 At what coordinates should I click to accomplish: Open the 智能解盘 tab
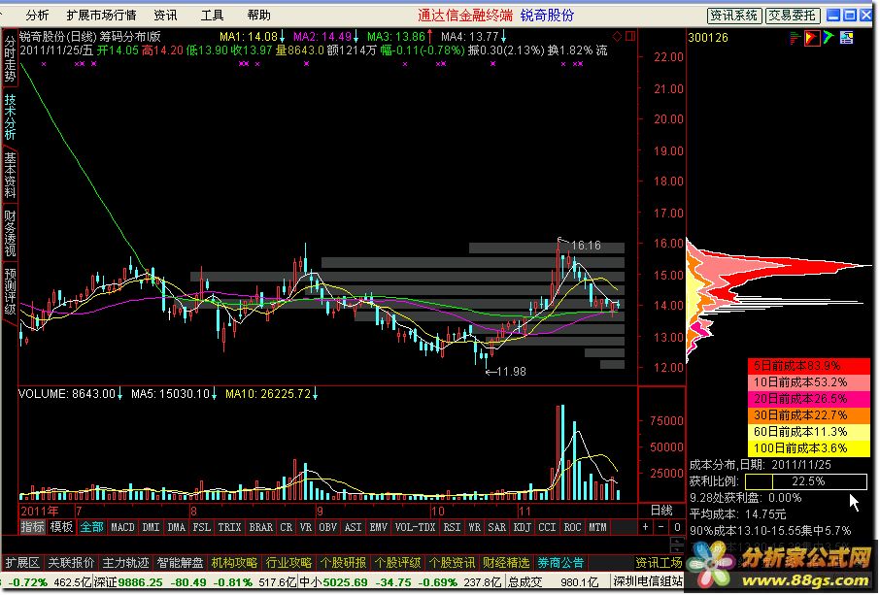pyautogui.click(x=180, y=563)
